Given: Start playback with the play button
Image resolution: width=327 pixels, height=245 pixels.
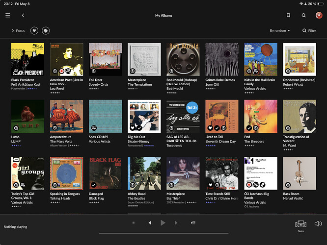Looking at the screenshot, I should click(163, 223).
